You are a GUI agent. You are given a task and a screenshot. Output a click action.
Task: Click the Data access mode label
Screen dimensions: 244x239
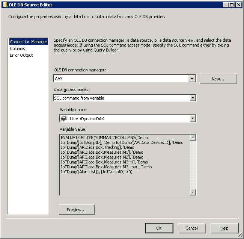tap(71, 89)
